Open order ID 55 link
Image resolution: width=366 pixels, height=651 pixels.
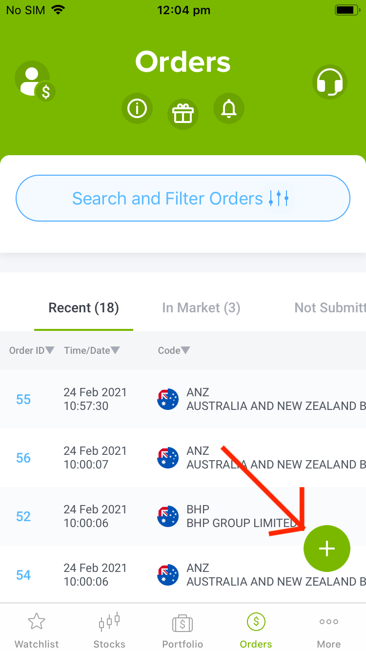point(23,399)
